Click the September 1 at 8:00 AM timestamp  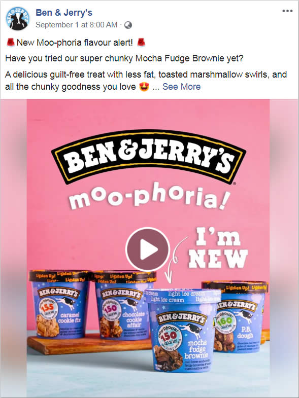pyautogui.click(x=76, y=25)
